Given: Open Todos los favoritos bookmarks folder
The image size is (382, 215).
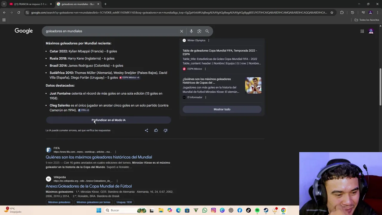Looking at the screenshot, I should (x=367, y=20).
